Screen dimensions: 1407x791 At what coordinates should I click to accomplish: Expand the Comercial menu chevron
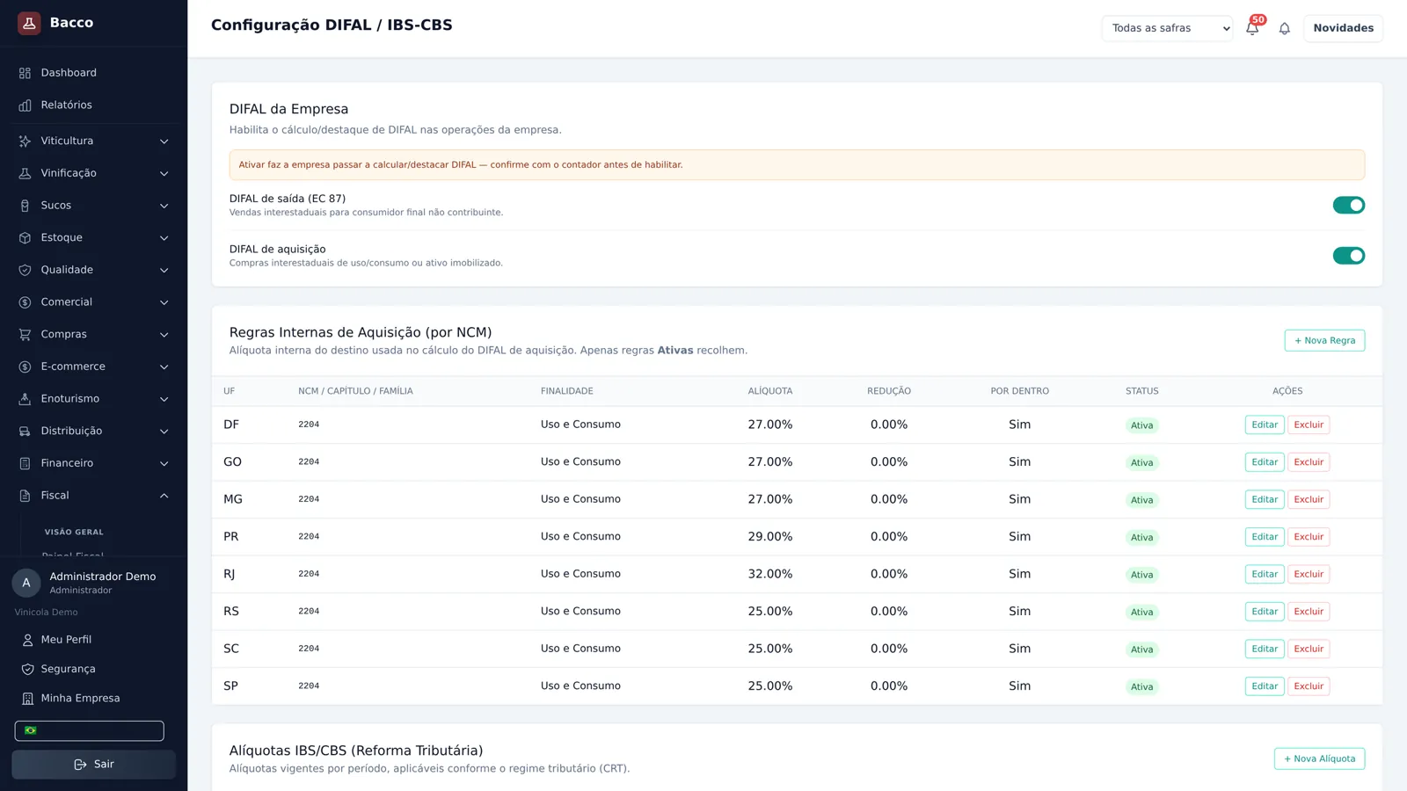(164, 302)
